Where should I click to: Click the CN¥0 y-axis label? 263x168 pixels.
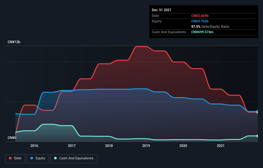tap(12, 138)
